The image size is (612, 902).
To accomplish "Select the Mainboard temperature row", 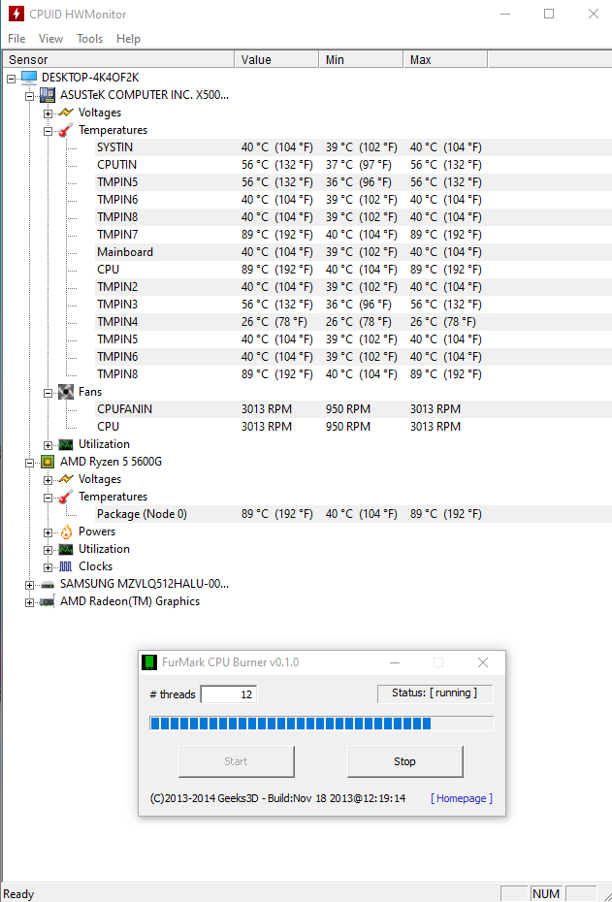I will [353, 252].
